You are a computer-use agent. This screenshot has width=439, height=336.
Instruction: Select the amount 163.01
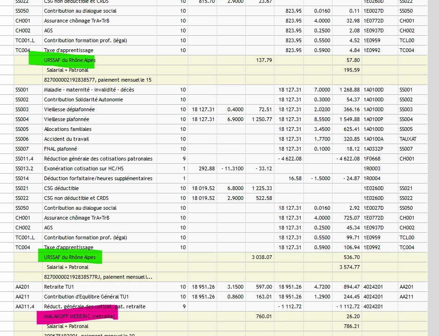click(x=264, y=297)
